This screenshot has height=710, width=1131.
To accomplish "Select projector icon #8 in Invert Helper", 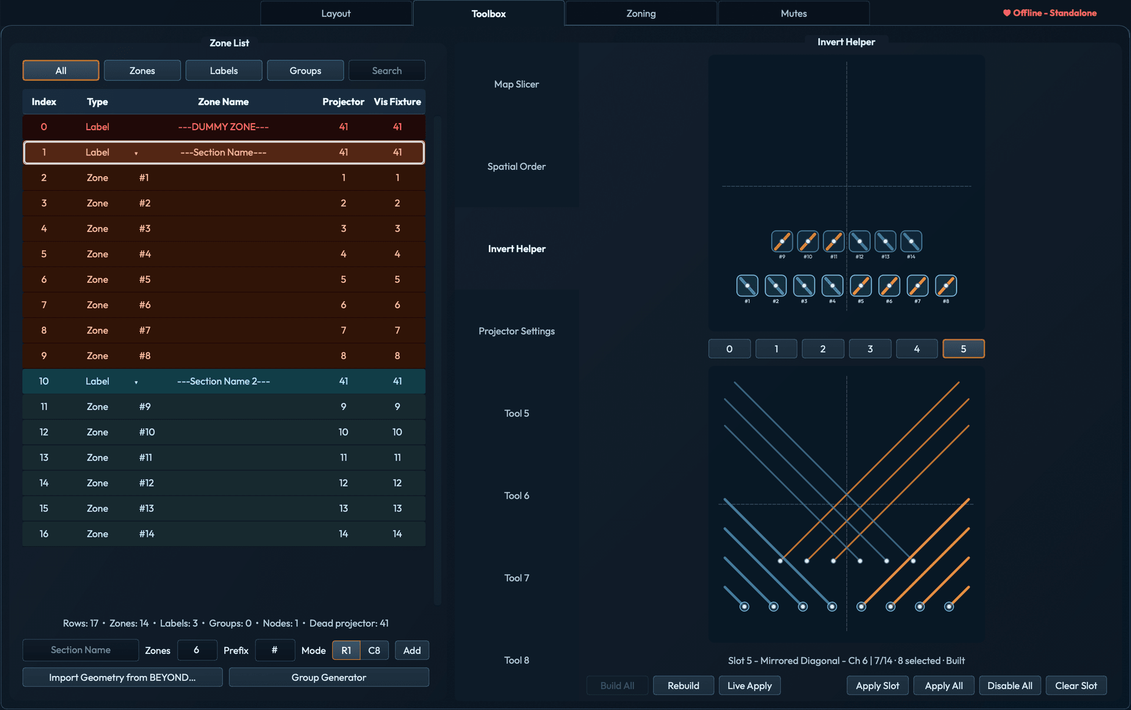I will click(945, 286).
